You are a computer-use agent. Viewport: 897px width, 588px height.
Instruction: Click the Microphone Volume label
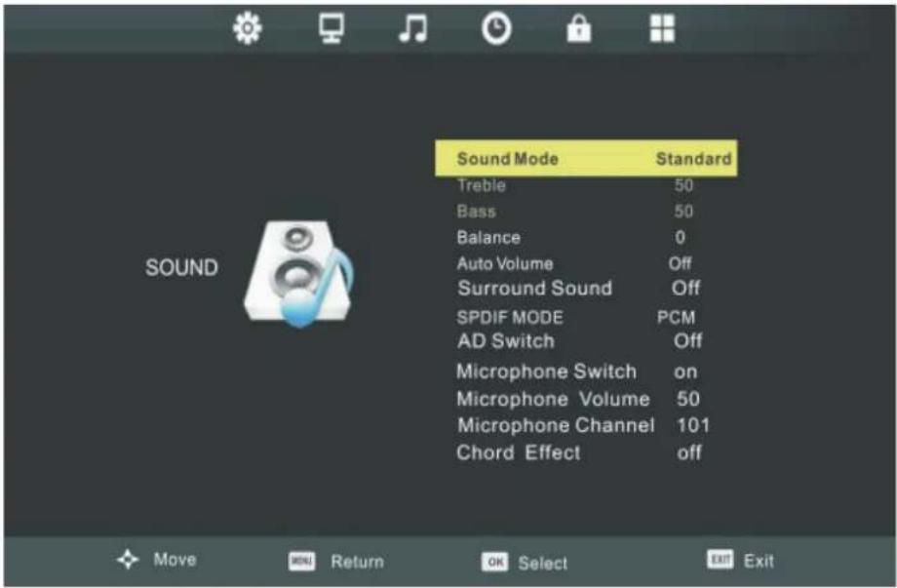point(553,399)
